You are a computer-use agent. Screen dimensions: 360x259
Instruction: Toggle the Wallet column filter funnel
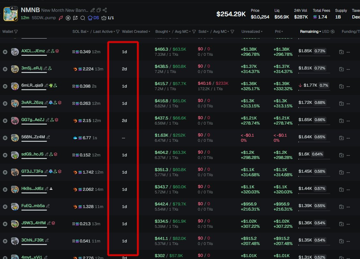[16, 32]
